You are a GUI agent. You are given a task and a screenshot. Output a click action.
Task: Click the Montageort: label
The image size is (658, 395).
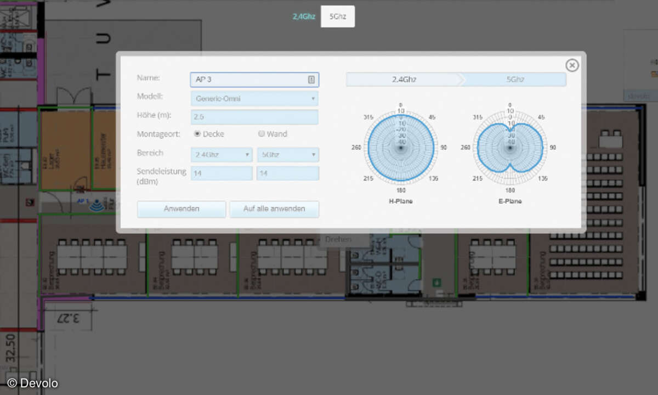tap(157, 133)
